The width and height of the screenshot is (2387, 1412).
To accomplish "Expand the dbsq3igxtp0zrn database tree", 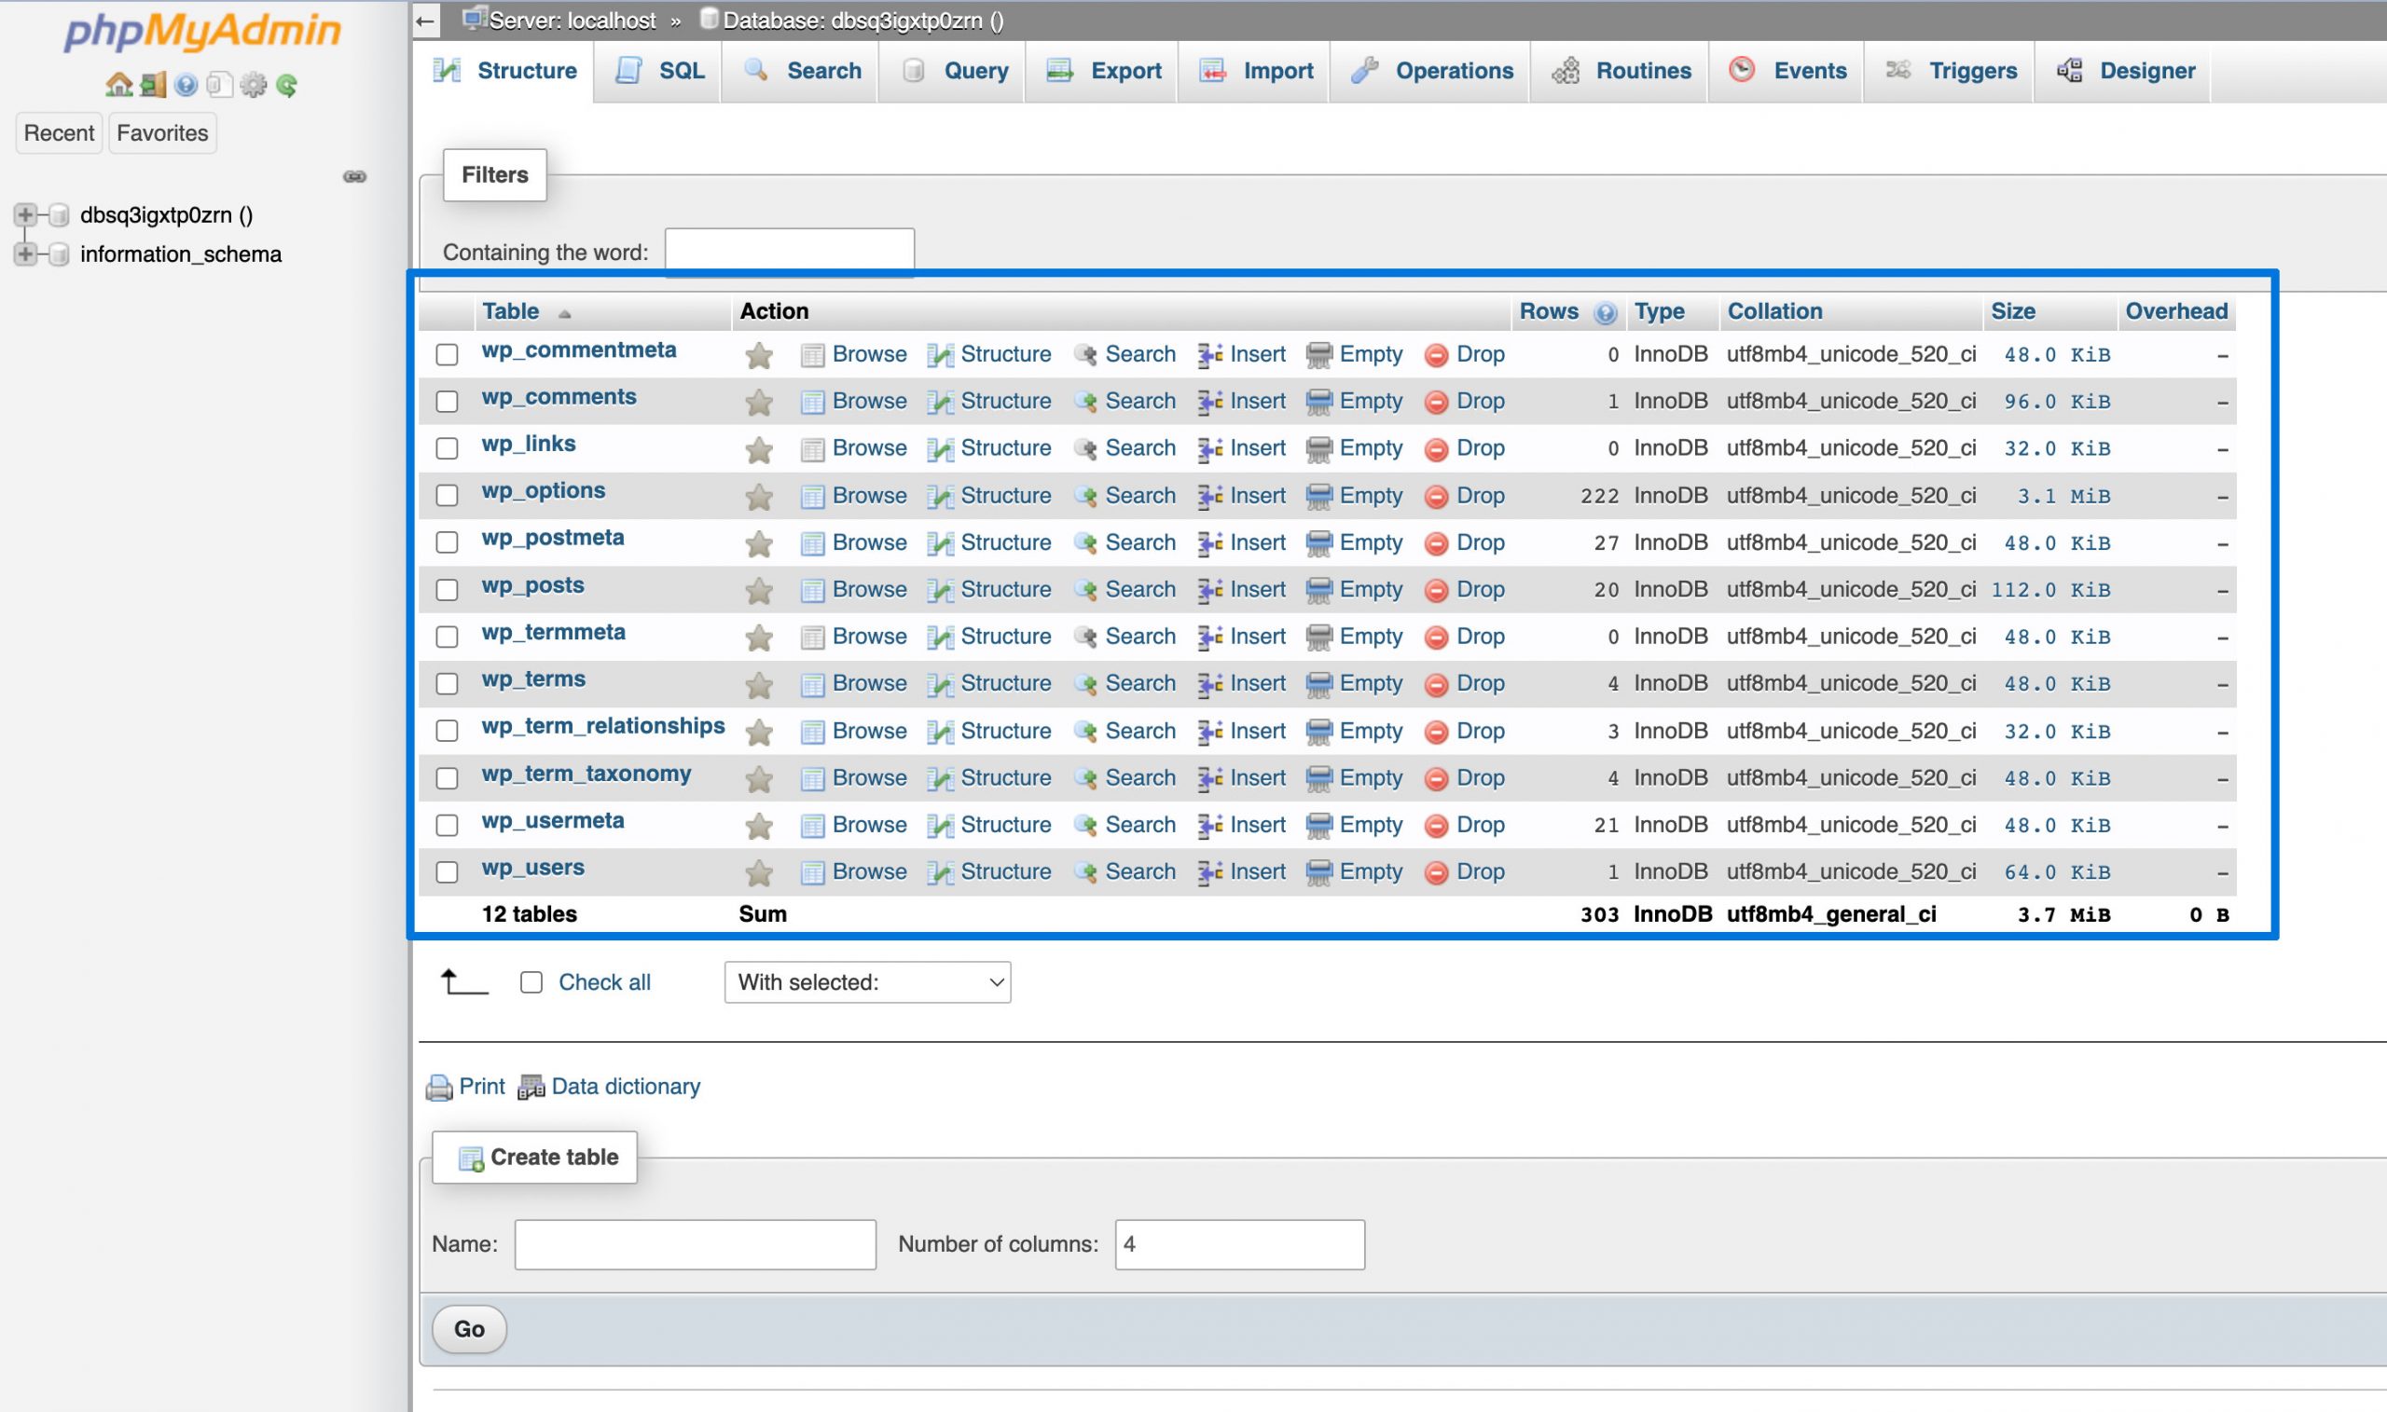I will point(26,215).
